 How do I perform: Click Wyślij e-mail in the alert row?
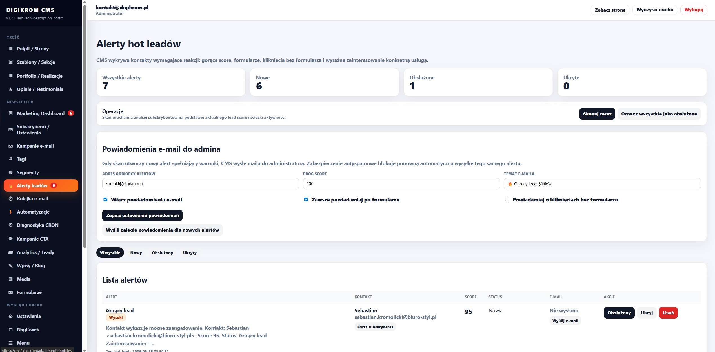point(565,321)
